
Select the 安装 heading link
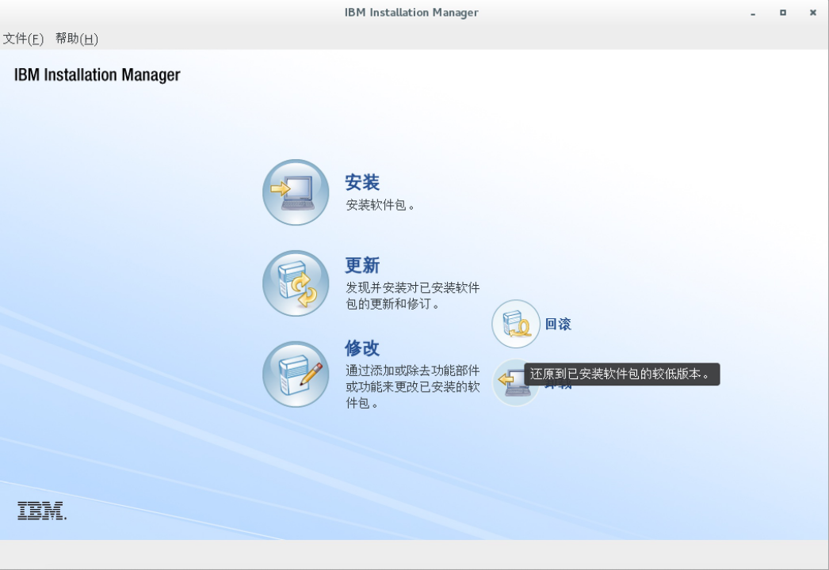coord(362,183)
